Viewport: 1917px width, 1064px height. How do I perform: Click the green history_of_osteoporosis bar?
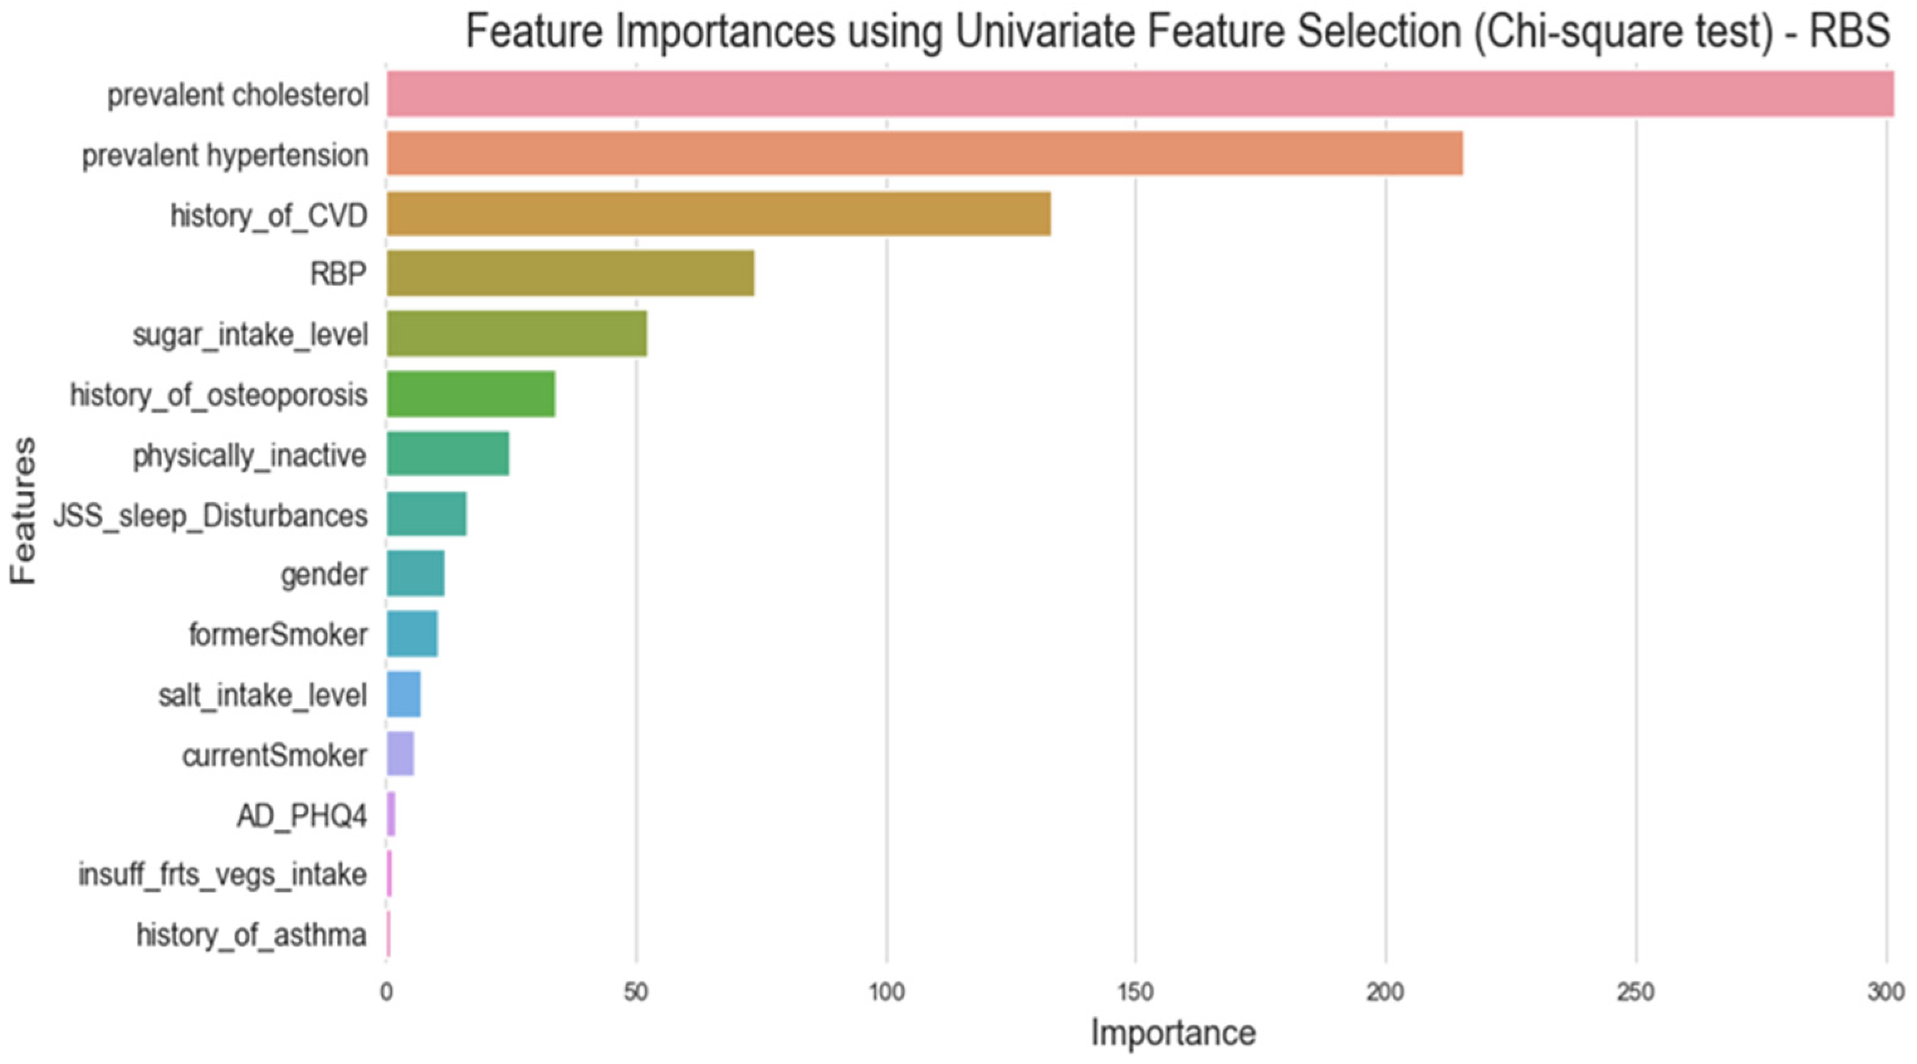point(470,393)
